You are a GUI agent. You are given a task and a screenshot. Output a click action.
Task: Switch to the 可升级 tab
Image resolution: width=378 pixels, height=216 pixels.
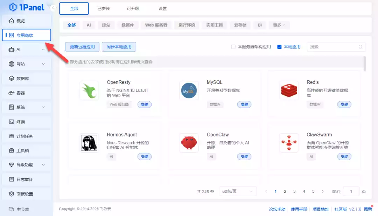(133, 9)
